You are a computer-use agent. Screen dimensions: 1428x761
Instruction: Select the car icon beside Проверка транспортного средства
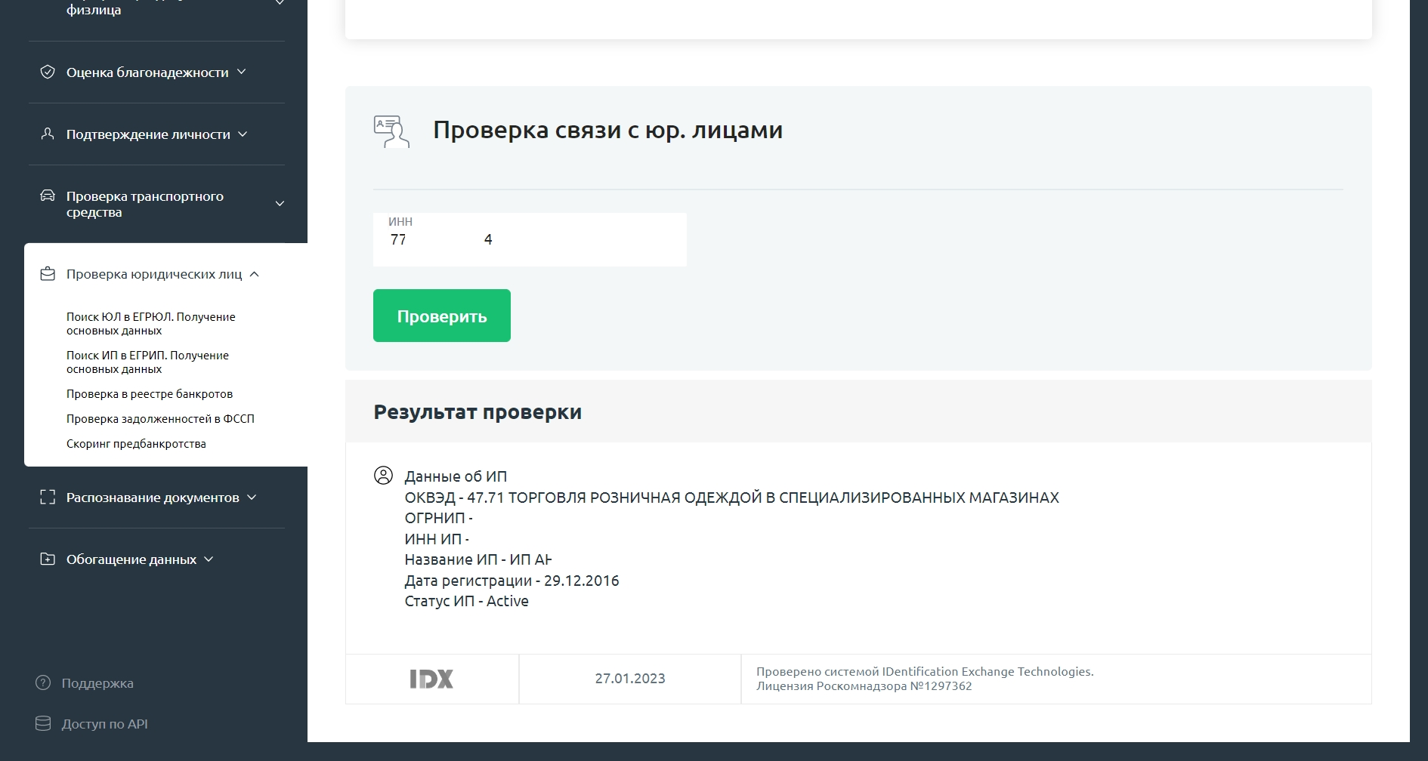point(47,196)
